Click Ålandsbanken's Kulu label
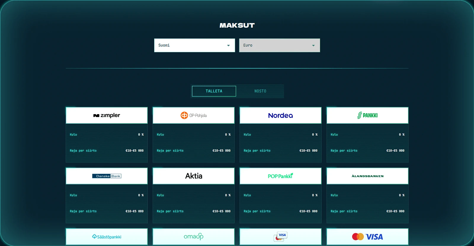The image size is (474, 246). pos(334,195)
